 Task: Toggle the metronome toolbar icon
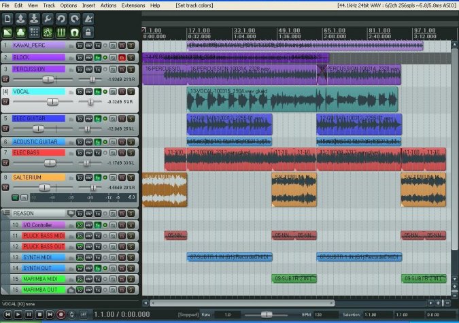click(x=88, y=19)
